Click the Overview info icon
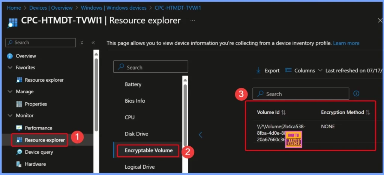 [x=10, y=56]
